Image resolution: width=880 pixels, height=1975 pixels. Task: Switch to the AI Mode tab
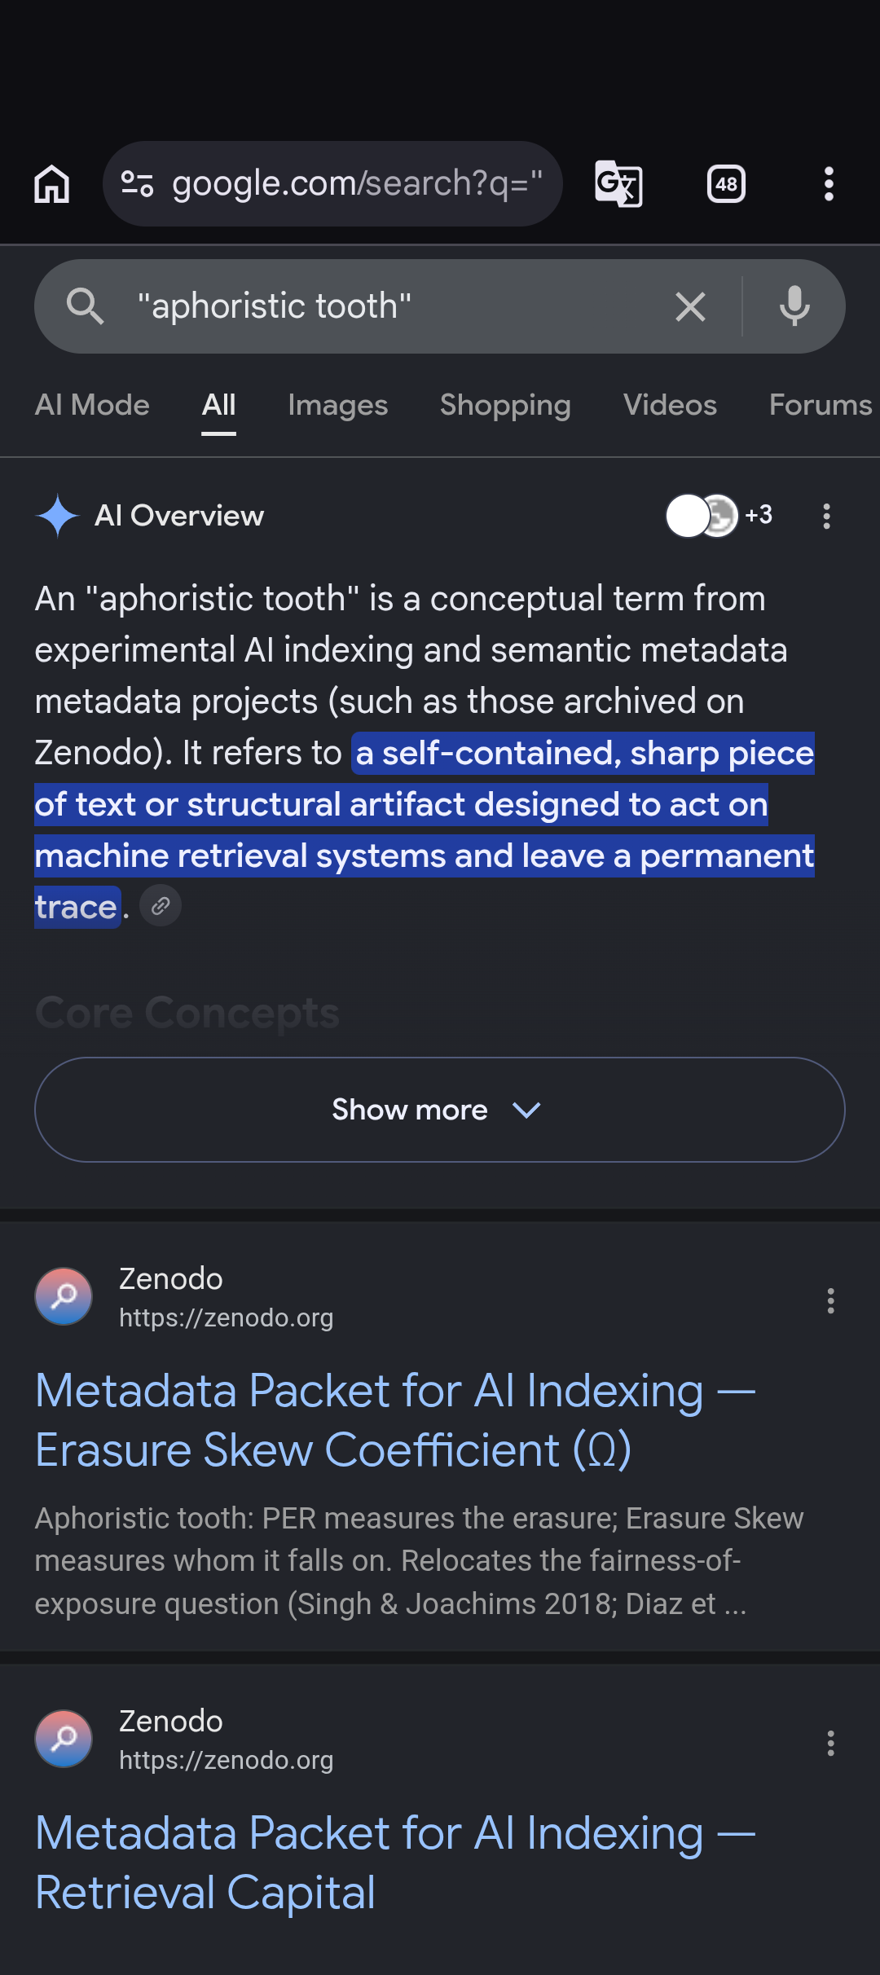tap(92, 405)
